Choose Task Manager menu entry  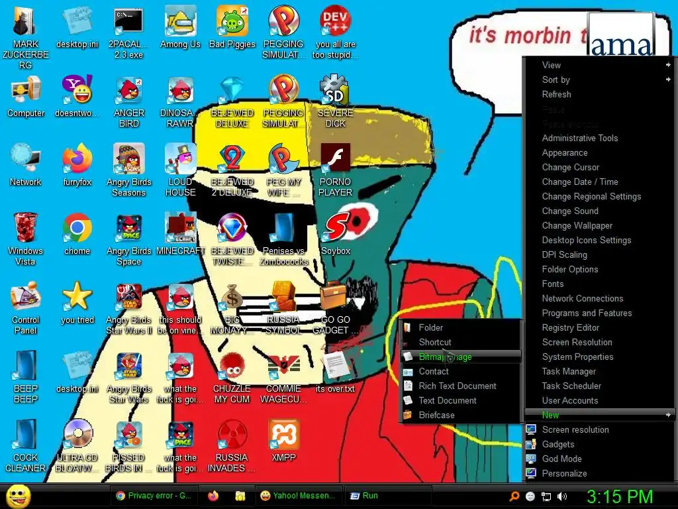(x=599, y=371)
